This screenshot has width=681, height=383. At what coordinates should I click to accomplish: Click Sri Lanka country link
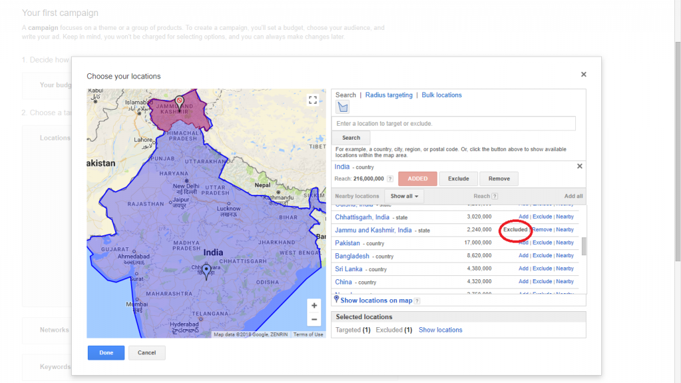(348, 269)
